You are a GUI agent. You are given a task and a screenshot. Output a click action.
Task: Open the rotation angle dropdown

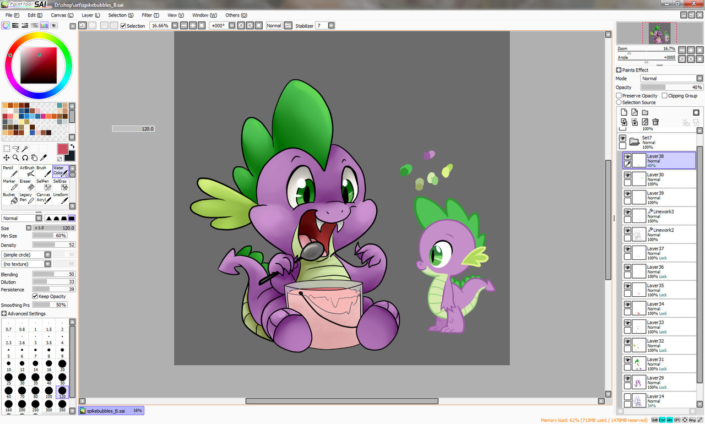(232, 25)
